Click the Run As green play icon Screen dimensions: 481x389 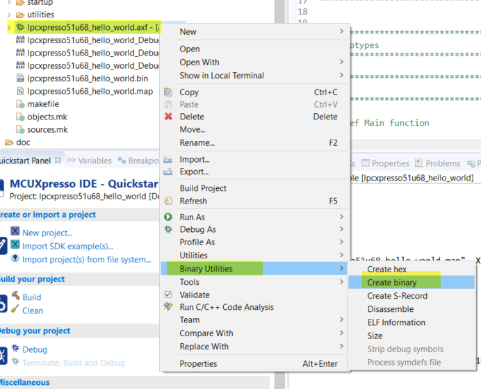(168, 217)
